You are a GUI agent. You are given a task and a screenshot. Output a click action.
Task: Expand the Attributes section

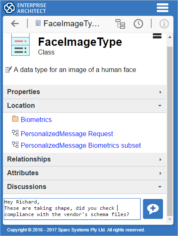tap(85, 173)
